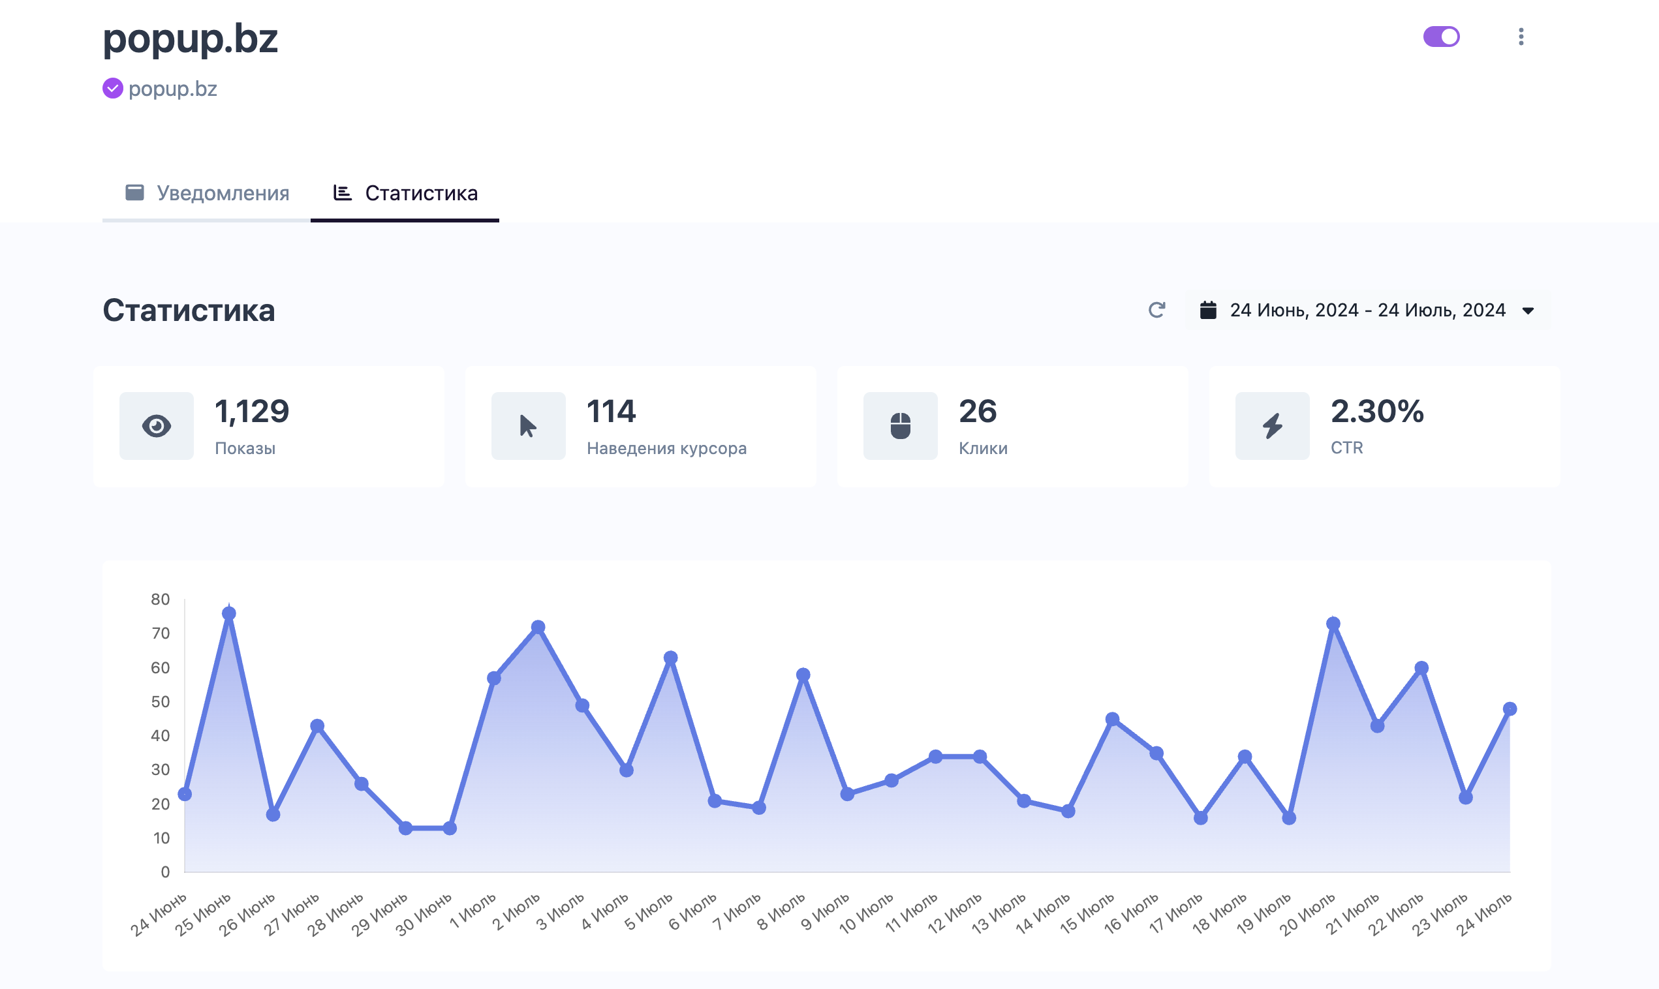
Task: Open the 24 Июнь - 24 Июль date selector
Action: click(1367, 311)
